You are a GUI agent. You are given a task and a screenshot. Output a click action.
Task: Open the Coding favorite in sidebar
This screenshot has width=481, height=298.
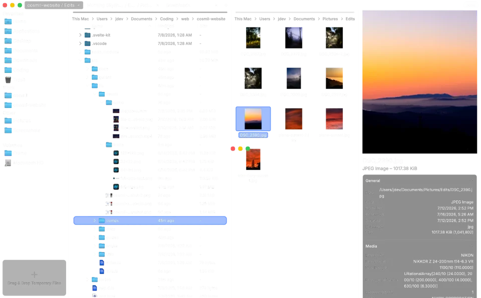pyautogui.click(x=17, y=70)
